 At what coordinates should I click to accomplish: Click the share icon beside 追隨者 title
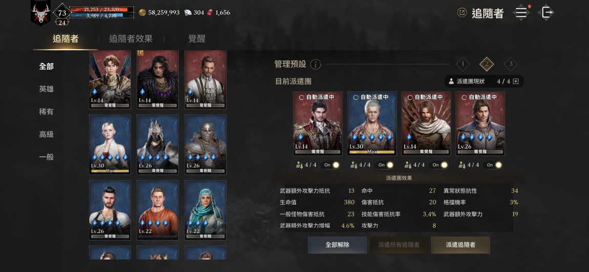tap(462, 13)
